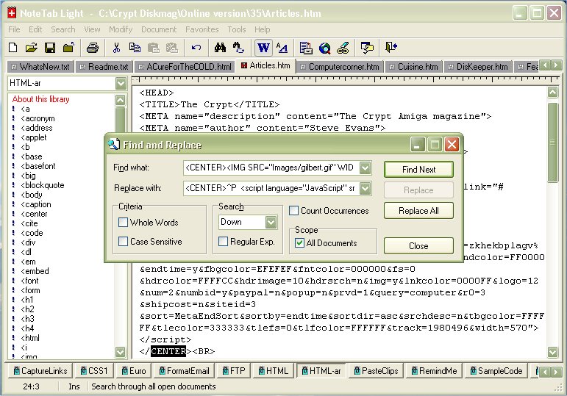Click the library list scroll down arrow

coord(121,352)
